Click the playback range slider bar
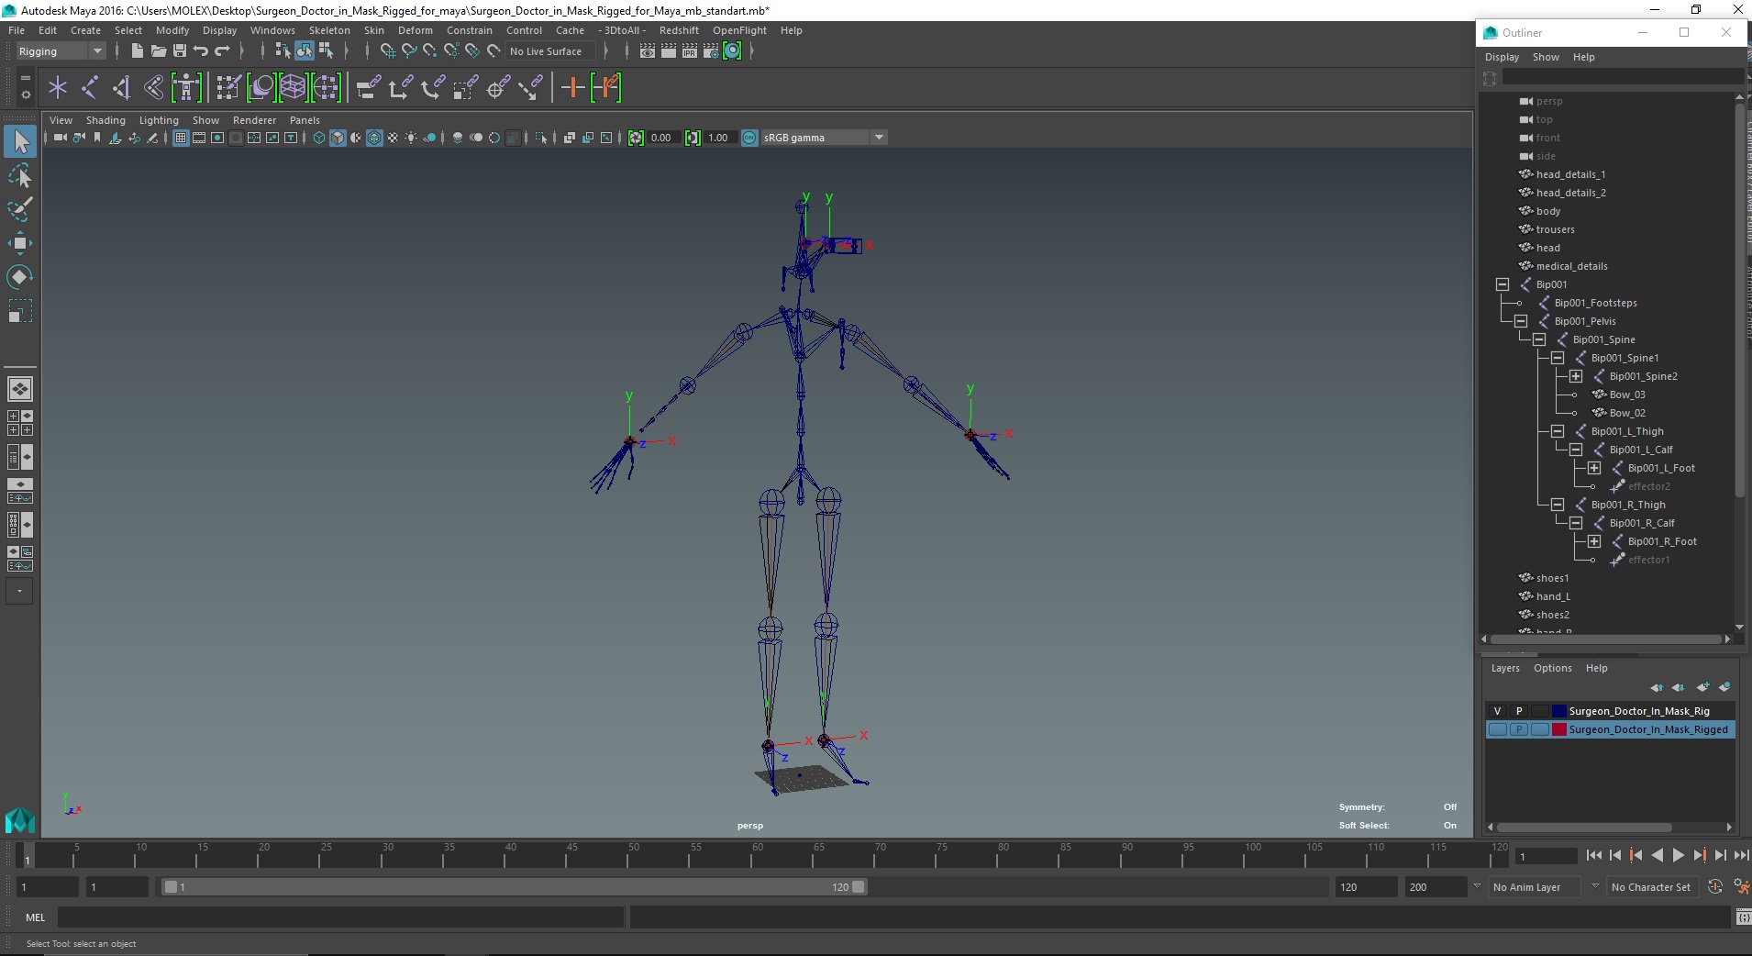Viewport: 1752px width, 956px height. pos(514,887)
